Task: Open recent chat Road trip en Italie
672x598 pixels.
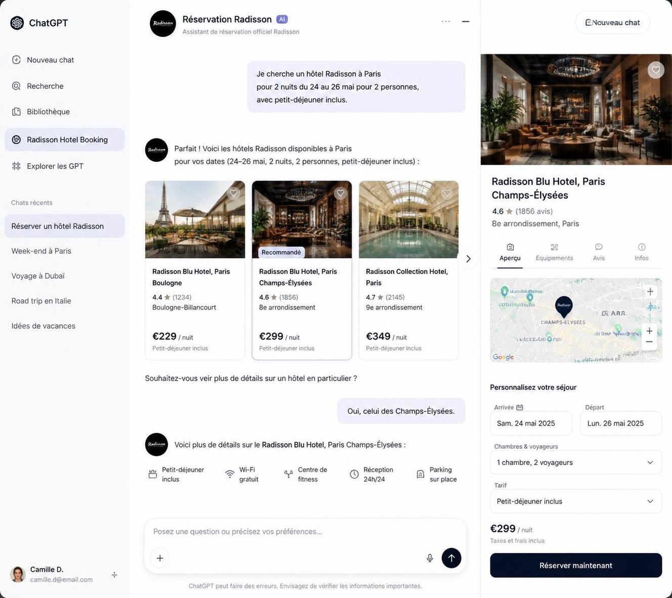Action: pyautogui.click(x=65, y=301)
